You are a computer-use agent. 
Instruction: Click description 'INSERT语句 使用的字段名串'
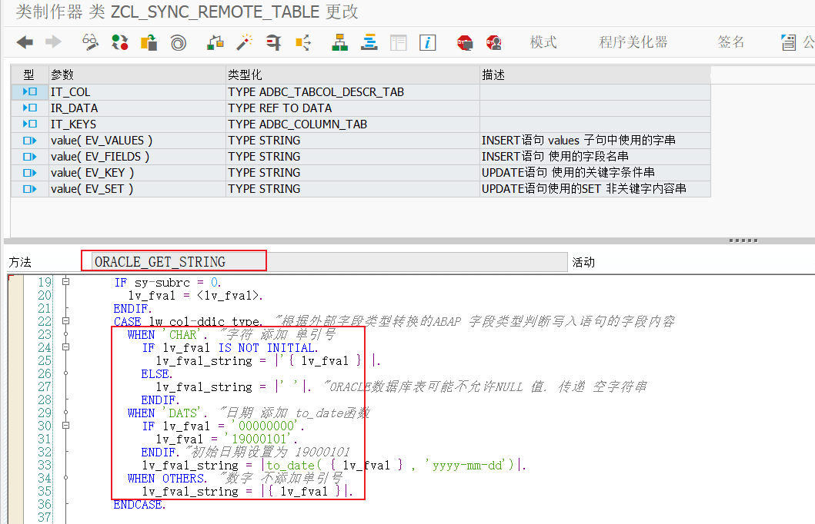(x=555, y=156)
